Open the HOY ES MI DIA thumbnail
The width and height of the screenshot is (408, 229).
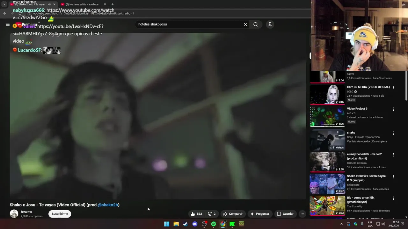pyautogui.click(x=327, y=94)
